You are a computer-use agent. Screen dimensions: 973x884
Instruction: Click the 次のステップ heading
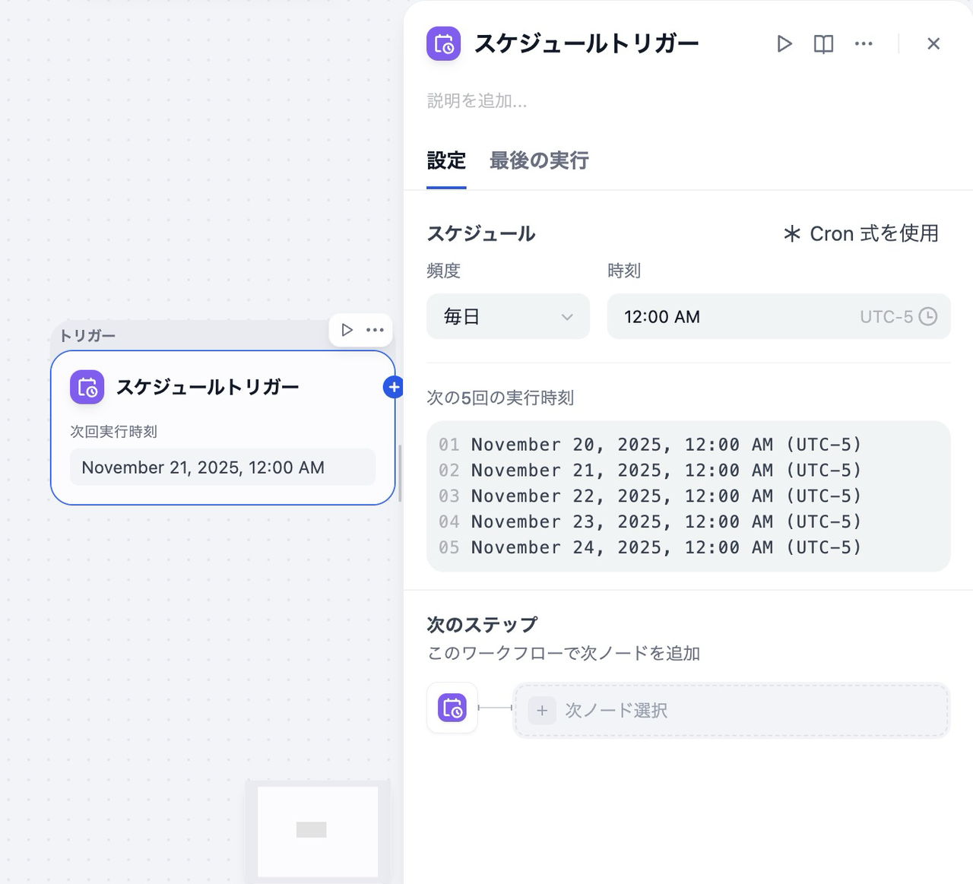(482, 625)
